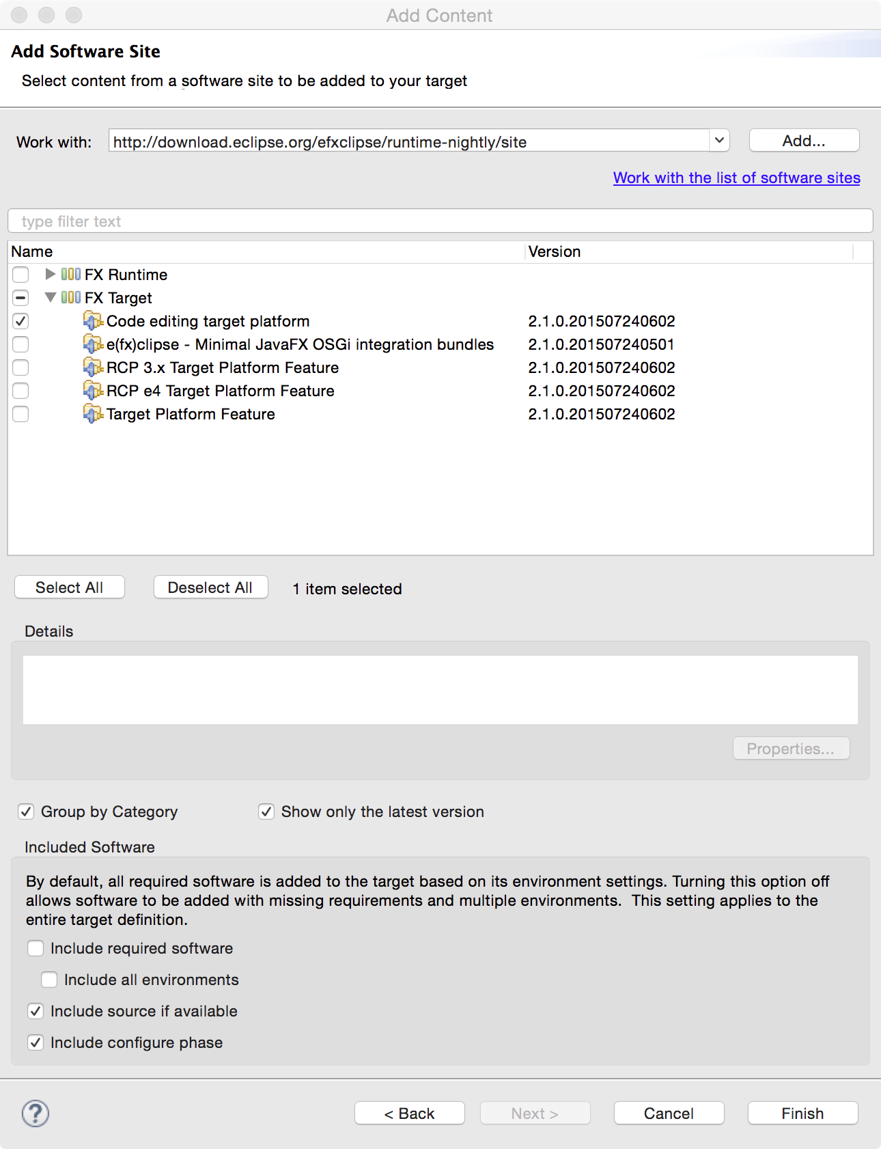Image resolution: width=881 pixels, height=1149 pixels.
Task: Click the Target Platform Feature icon
Action: tap(93, 414)
